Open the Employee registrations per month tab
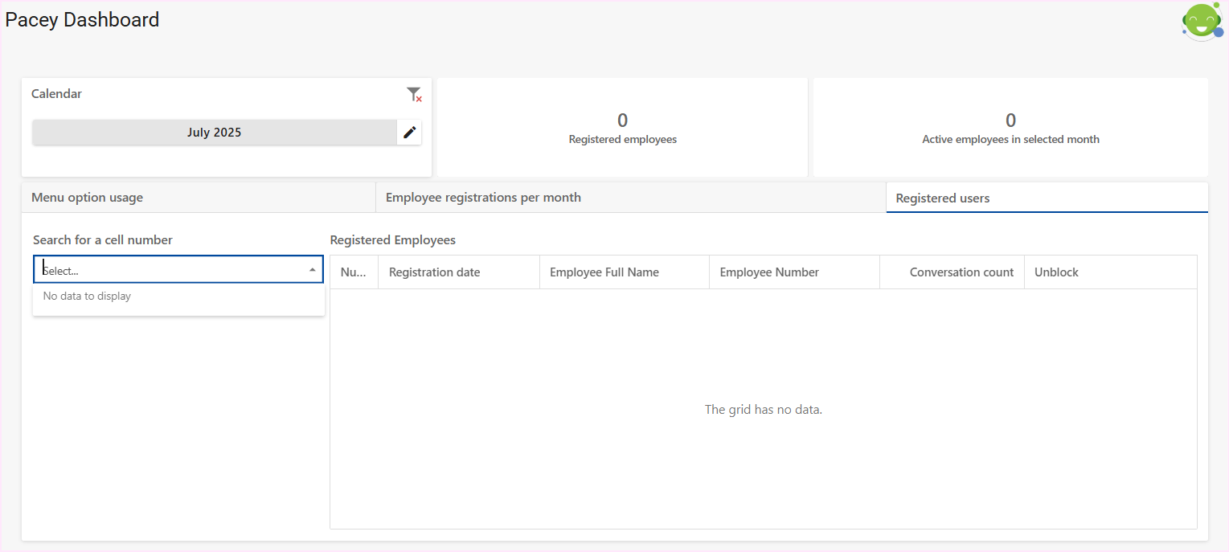1229x552 pixels. click(483, 198)
